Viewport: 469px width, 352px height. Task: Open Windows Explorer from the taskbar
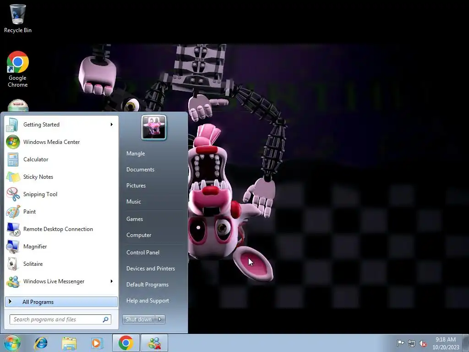69,343
